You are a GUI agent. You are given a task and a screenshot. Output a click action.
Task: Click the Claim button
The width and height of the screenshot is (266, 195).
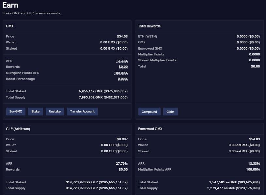(x=170, y=112)
